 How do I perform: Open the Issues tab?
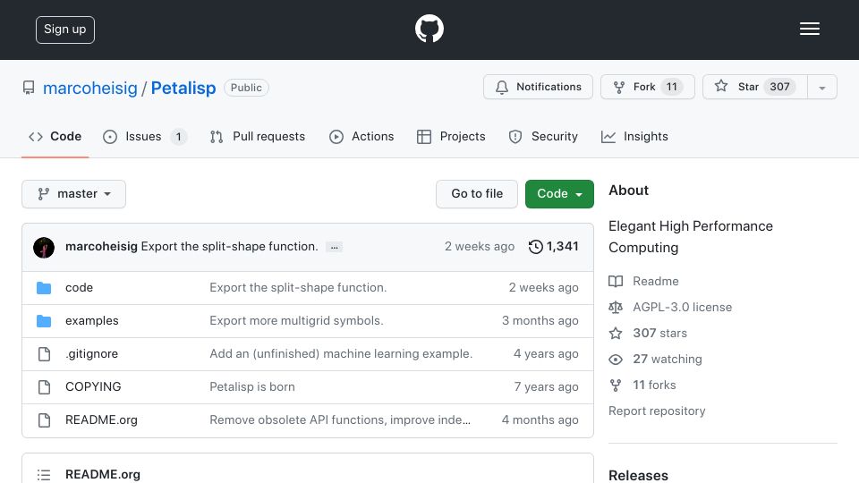(145, 136)
